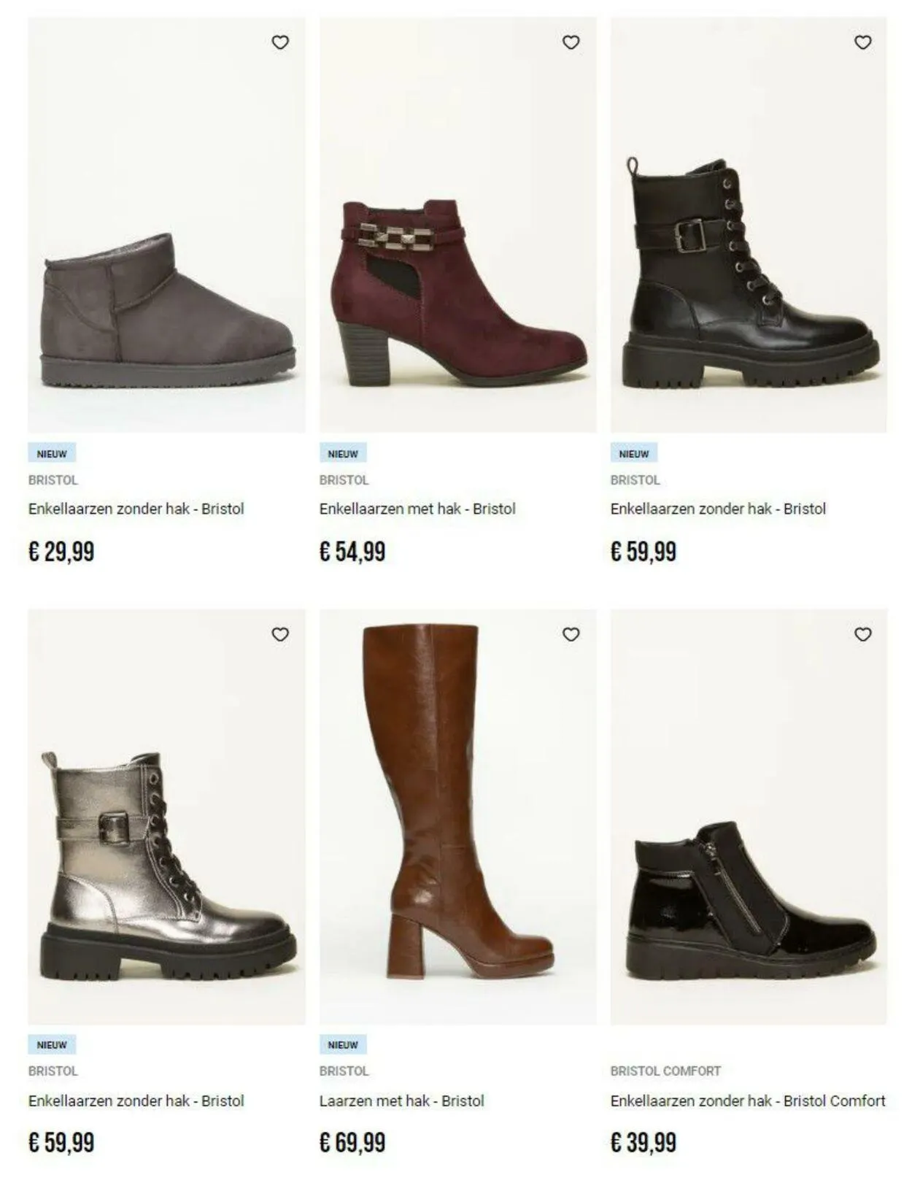Add black lace-up buckle boot to wishlist
The image size is (912, 1202).
coord(863,42)
